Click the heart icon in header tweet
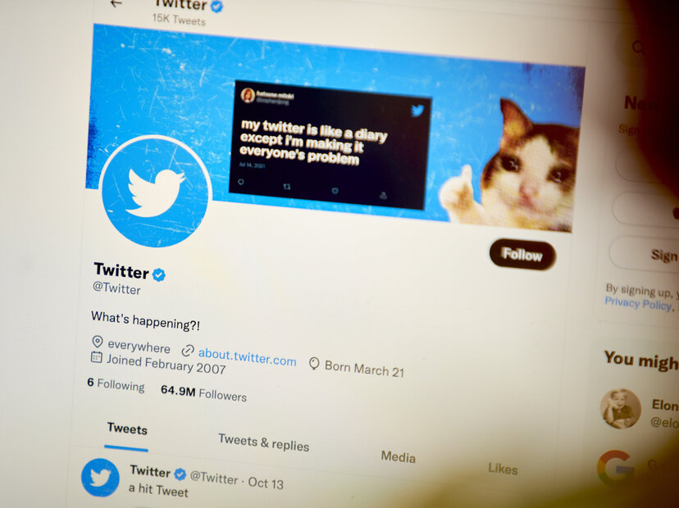The width and height of the screenshot is (679, 508). coord(335,191)
